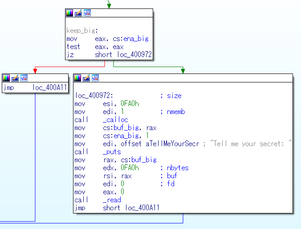The height and width of the screenshot is (229, 301).
Task: Click the _calloc call target
Action: point(115,120)
